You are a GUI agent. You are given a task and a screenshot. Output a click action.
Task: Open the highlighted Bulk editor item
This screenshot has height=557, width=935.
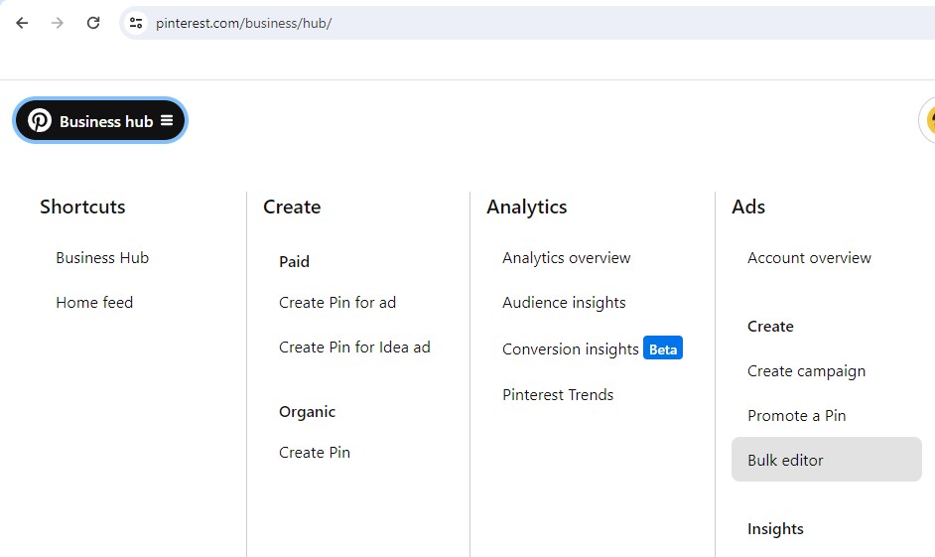[x=827, y=459]
